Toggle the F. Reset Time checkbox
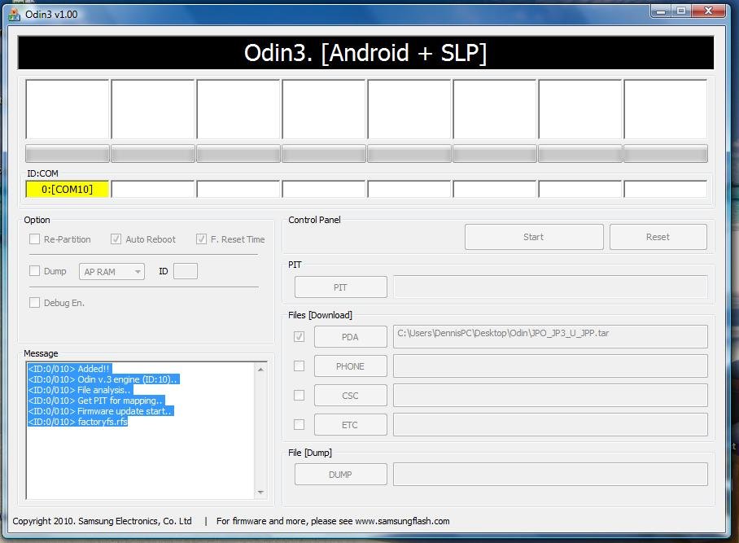 point(201,239)
